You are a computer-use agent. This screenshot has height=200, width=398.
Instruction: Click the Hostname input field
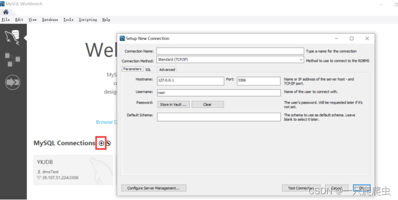[x=190, y=81]
